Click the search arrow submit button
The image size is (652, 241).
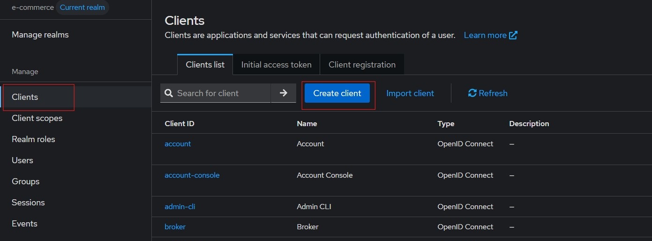point(283,93)
